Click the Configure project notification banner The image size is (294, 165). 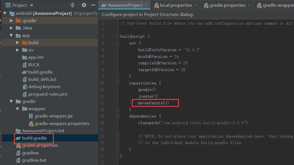point(196,15)
